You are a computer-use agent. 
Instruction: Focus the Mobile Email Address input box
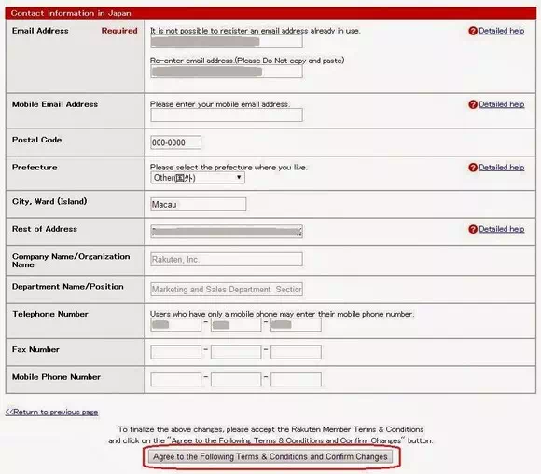click(227, 115)
